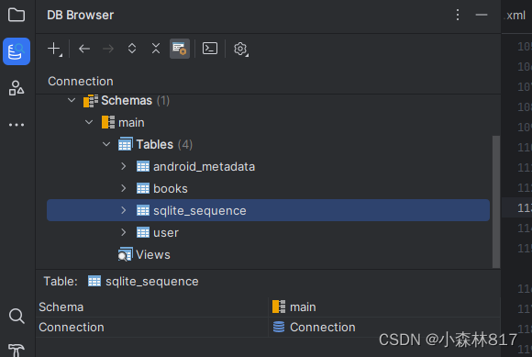Navigate back with left arrow
532x357 pixels.
coord(84,49)
